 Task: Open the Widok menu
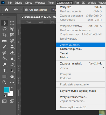92,3
